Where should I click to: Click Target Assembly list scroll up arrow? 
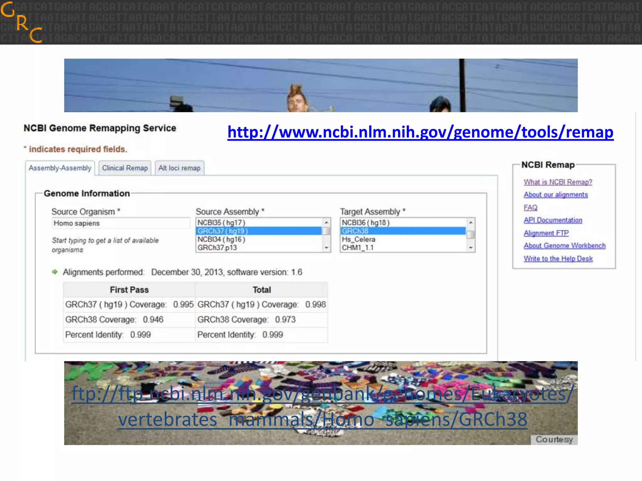(471, 222)
